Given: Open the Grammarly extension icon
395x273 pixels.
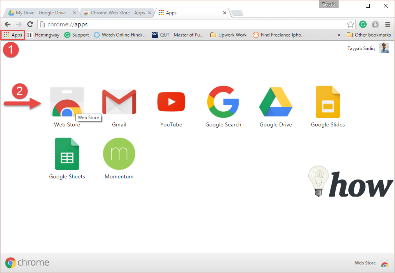Looking at the screenshot, I should (x=363, y=24).
